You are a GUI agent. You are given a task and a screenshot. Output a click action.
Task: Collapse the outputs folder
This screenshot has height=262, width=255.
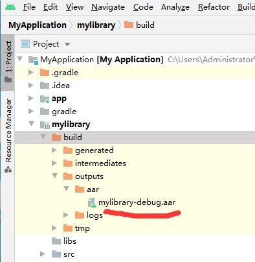(x=55, y=176)
